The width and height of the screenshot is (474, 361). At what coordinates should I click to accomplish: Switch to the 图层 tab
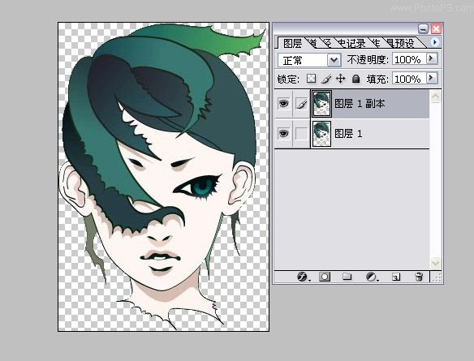coord(292,44)
